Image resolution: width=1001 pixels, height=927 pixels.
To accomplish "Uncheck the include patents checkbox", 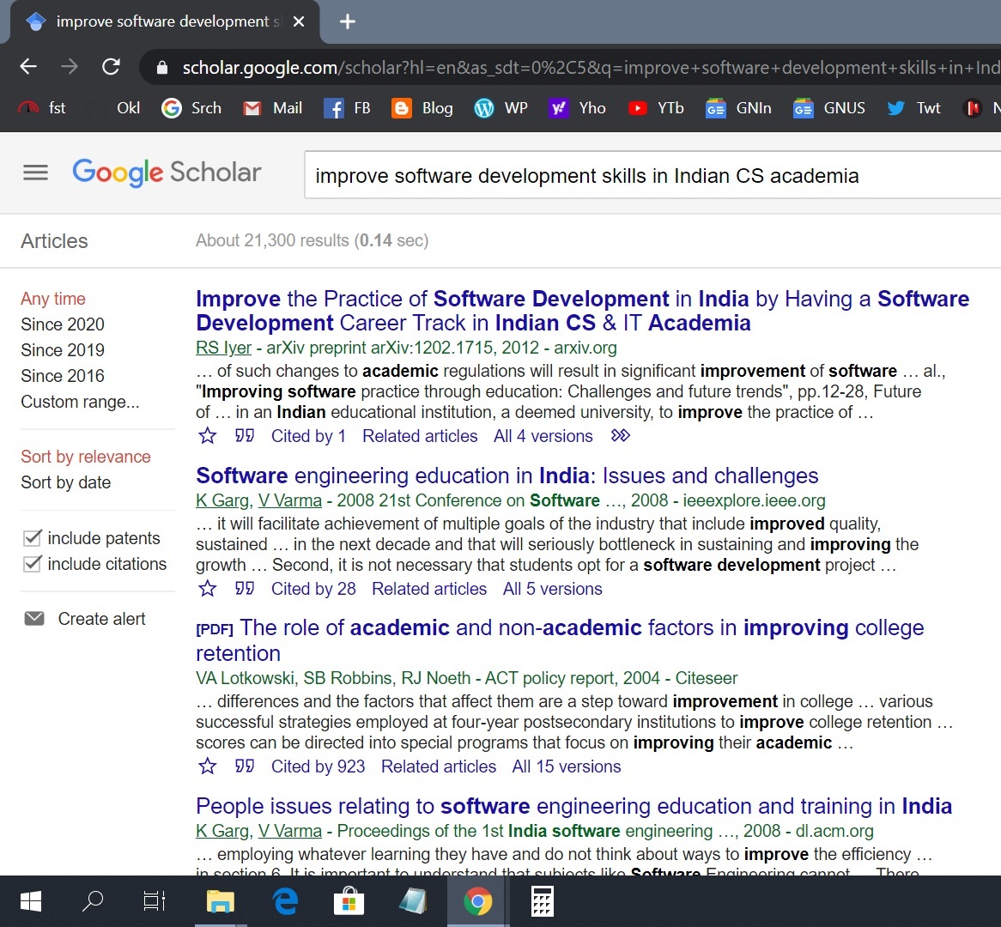I will click(x=33, y=538).
